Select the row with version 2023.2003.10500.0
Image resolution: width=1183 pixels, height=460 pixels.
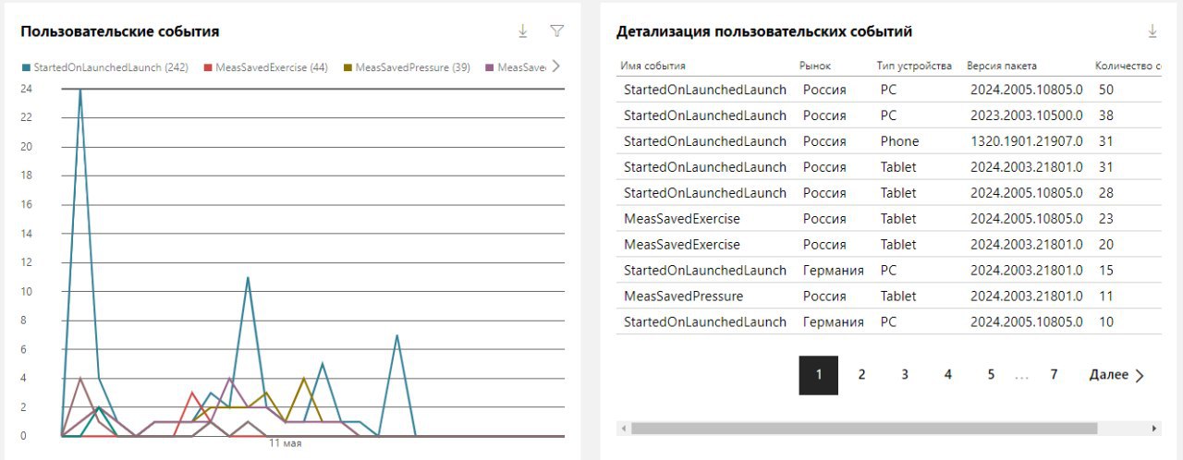[x=889, y=115]
